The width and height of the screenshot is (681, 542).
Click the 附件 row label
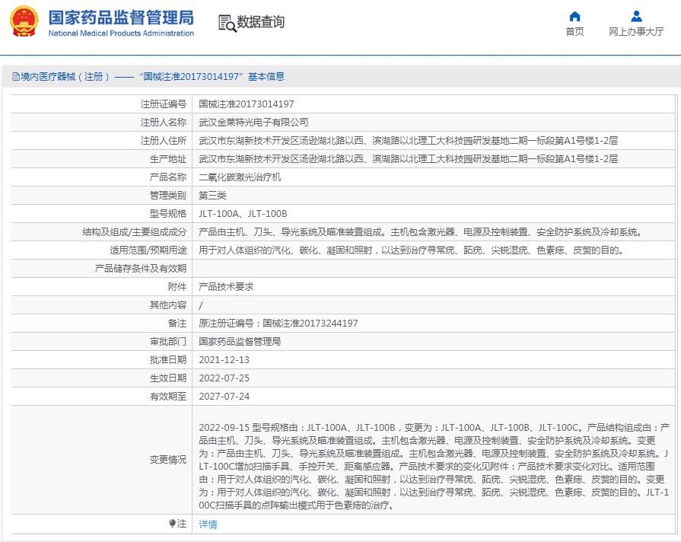177,287
